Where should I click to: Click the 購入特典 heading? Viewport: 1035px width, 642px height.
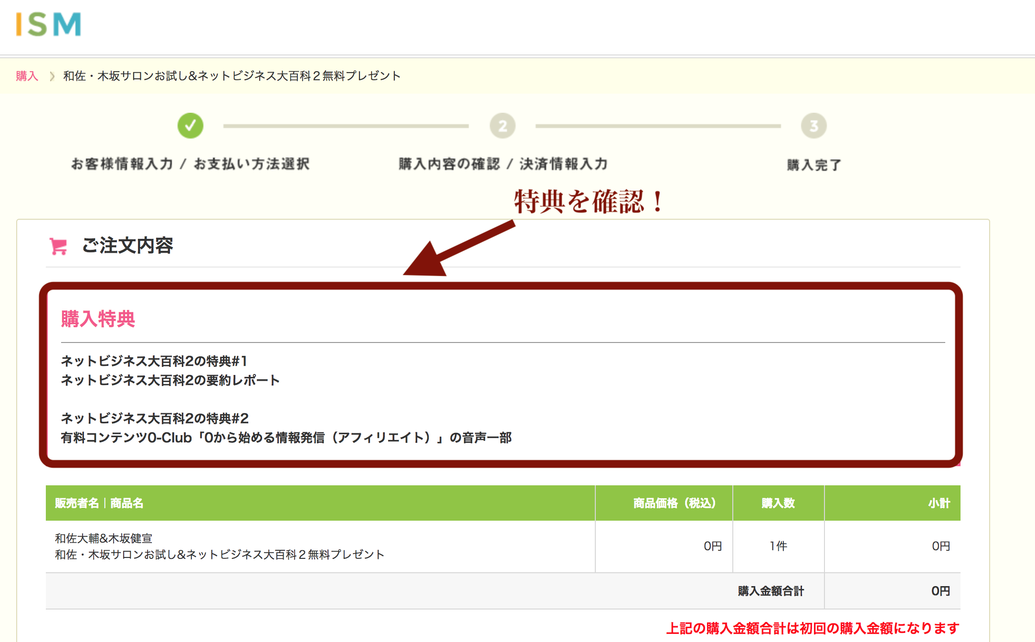(x=98, y=319)
